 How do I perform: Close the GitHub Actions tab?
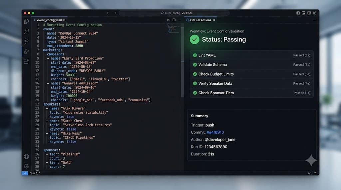coord(214,20)
